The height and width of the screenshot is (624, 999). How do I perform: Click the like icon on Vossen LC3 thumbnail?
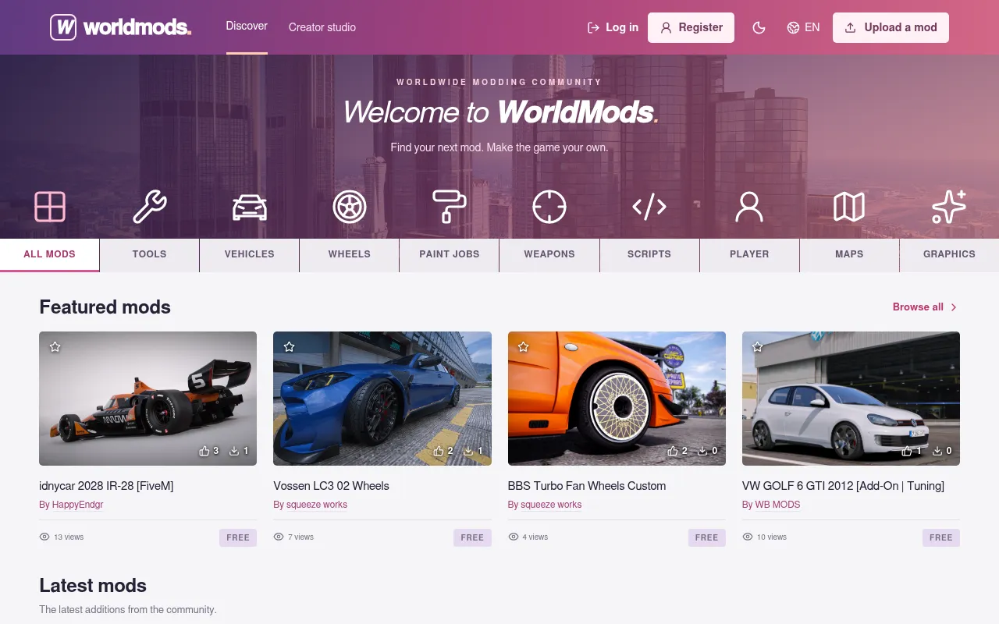click(438, 451)
